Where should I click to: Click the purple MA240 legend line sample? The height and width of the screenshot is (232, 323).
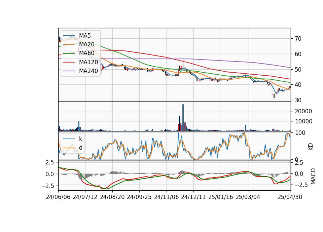click(69, 71)
